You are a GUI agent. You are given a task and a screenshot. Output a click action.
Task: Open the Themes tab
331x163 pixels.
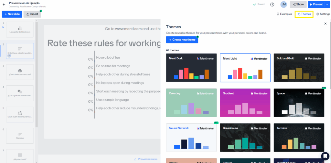[304, 14]
